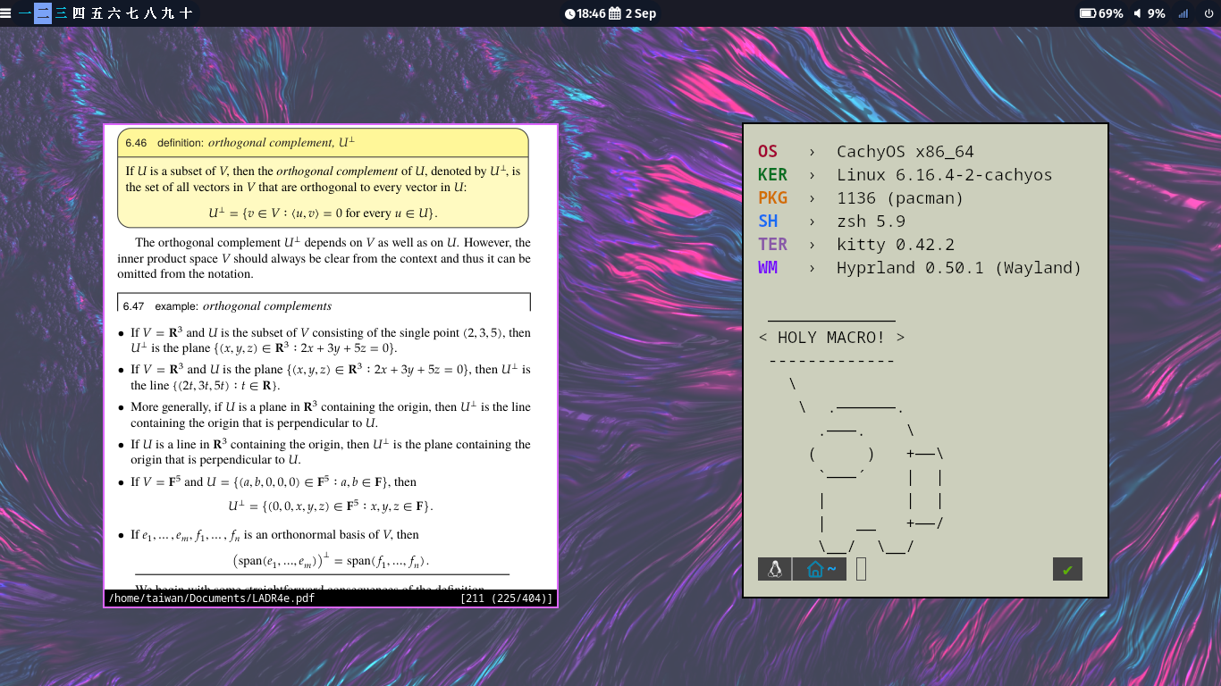Switch to workspace 八 (eight)
1221x686 pixels.
150,13
